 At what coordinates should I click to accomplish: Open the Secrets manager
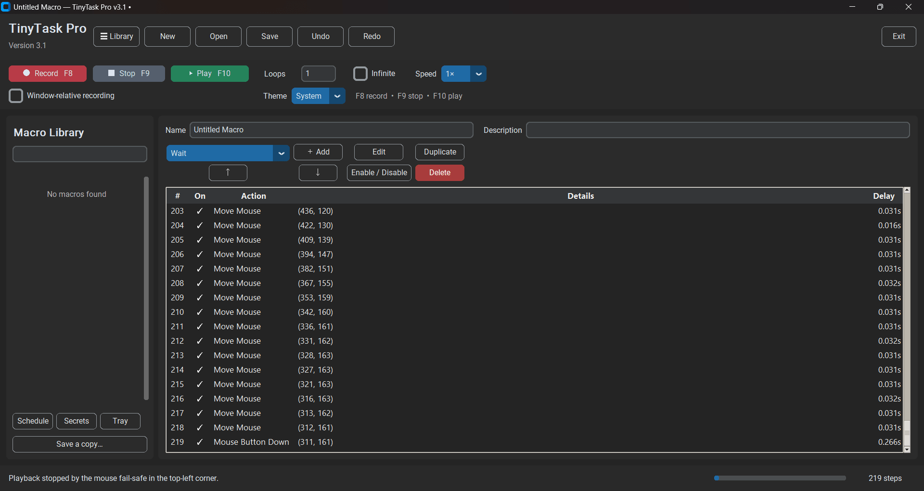(77, 421)
